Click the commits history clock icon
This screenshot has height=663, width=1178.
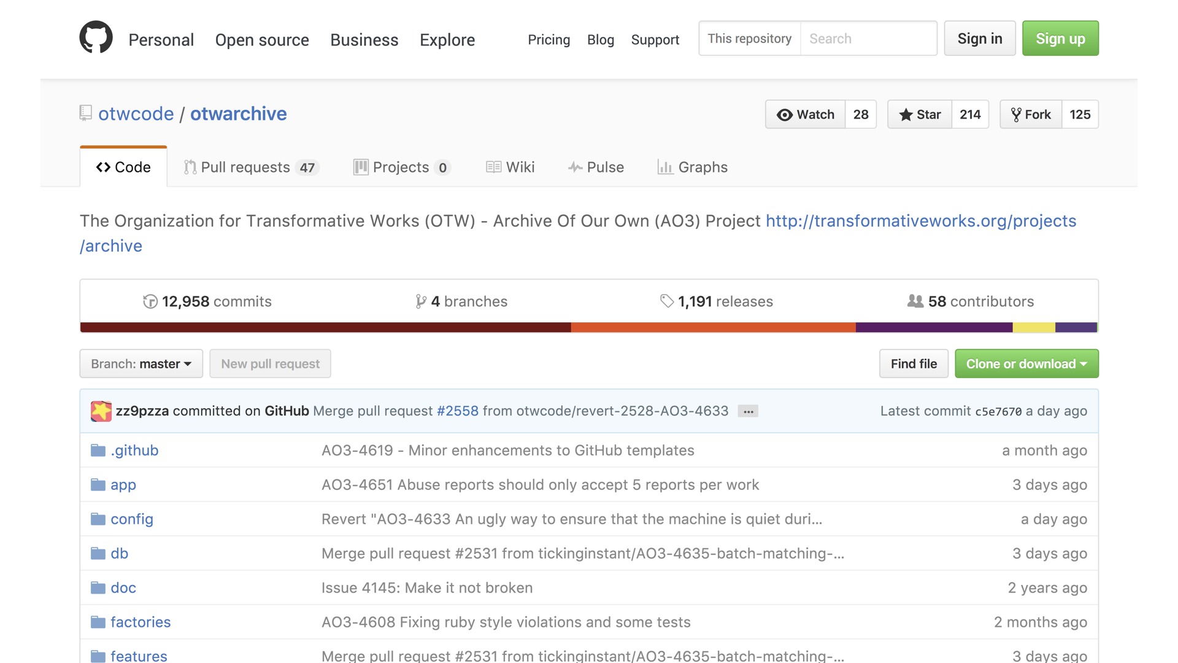[x=150, y=301]
